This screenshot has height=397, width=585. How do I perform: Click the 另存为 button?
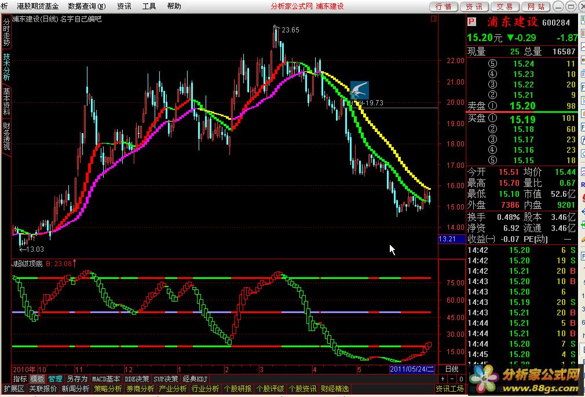point(77,378)
